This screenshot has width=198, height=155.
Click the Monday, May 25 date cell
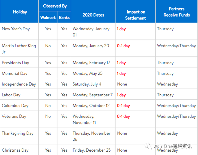(89, 73)
